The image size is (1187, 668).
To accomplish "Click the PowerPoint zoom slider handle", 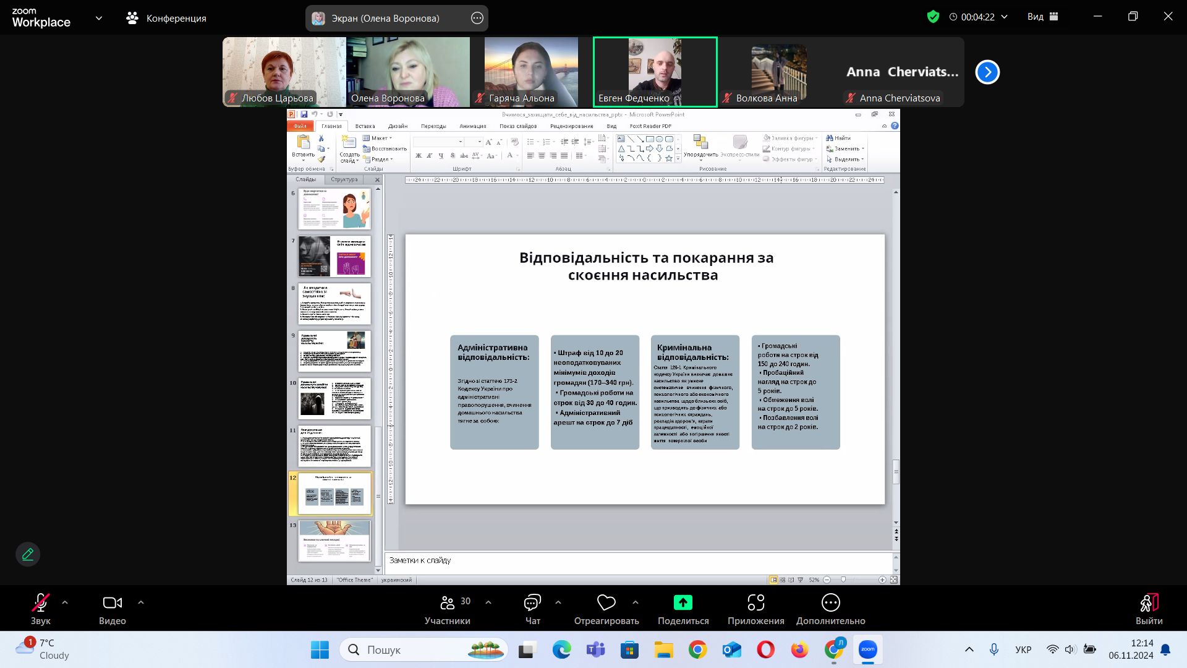I will tap(843, 580).
